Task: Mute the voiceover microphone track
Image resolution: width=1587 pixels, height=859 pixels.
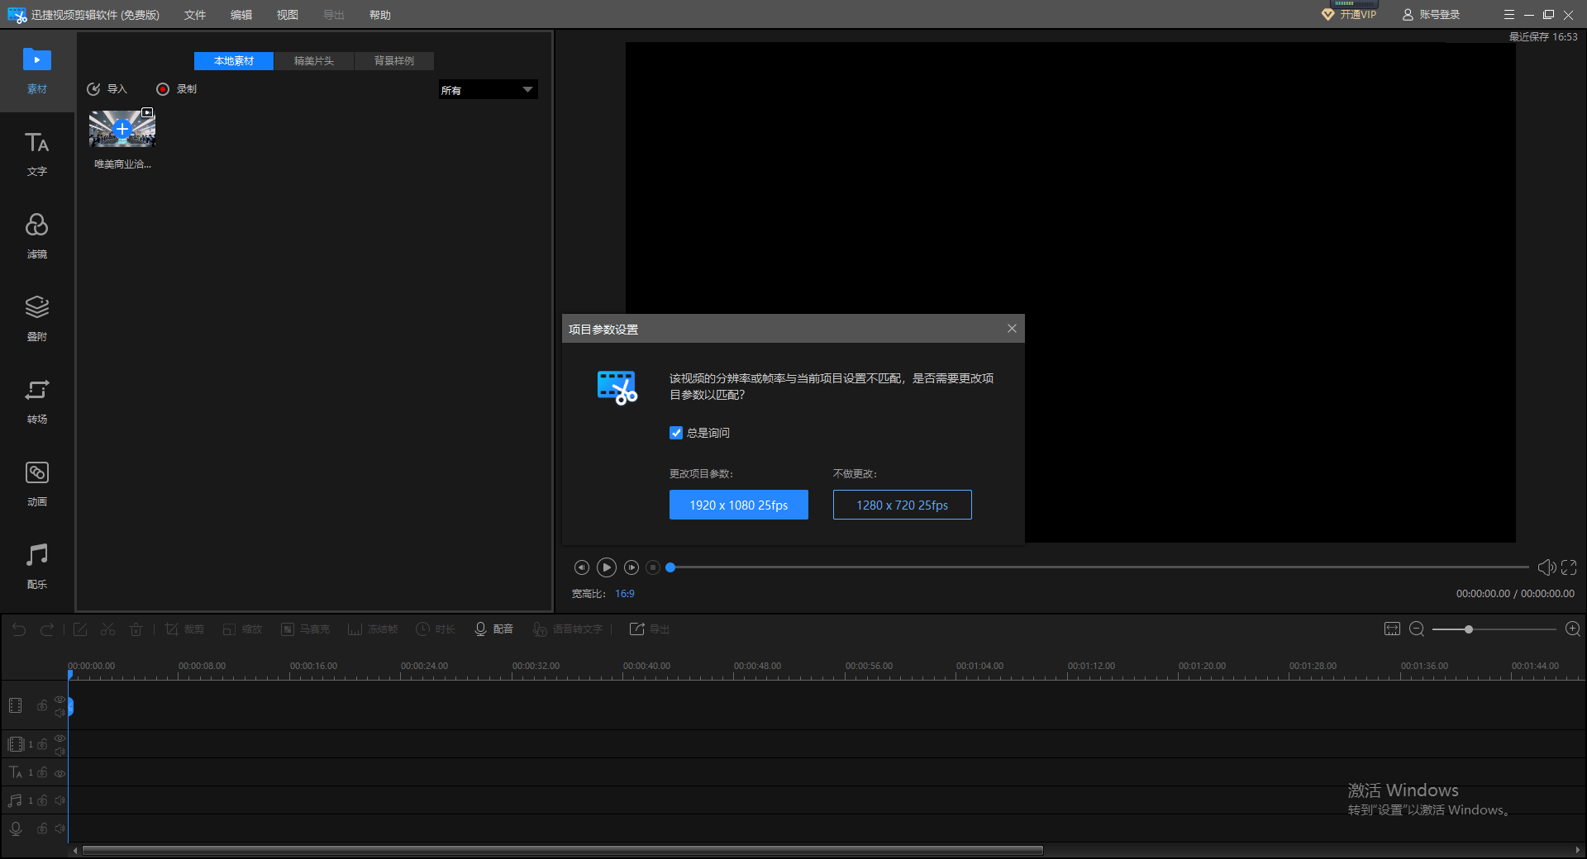Action: click(x=60, y=828)
